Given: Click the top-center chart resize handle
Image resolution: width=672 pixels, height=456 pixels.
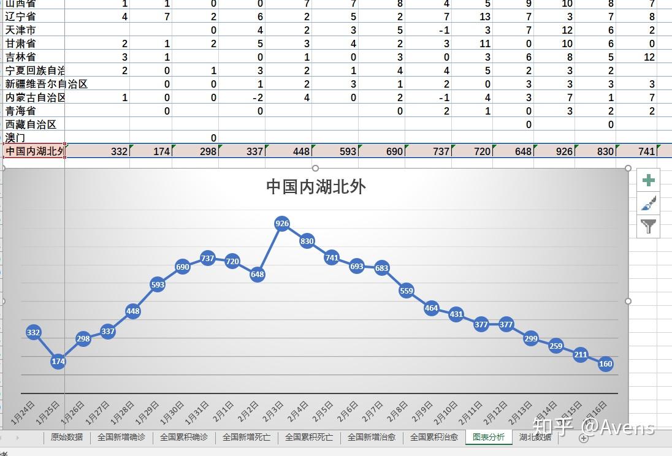Looking at the screenshot, I should 315,168.
